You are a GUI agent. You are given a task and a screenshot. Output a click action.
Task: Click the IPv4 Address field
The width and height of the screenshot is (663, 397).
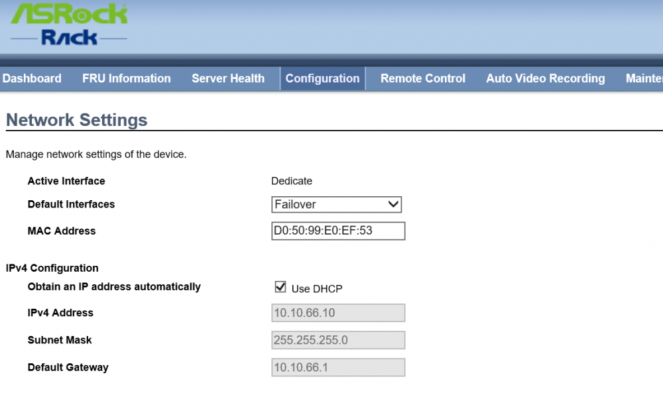(338, 313)
